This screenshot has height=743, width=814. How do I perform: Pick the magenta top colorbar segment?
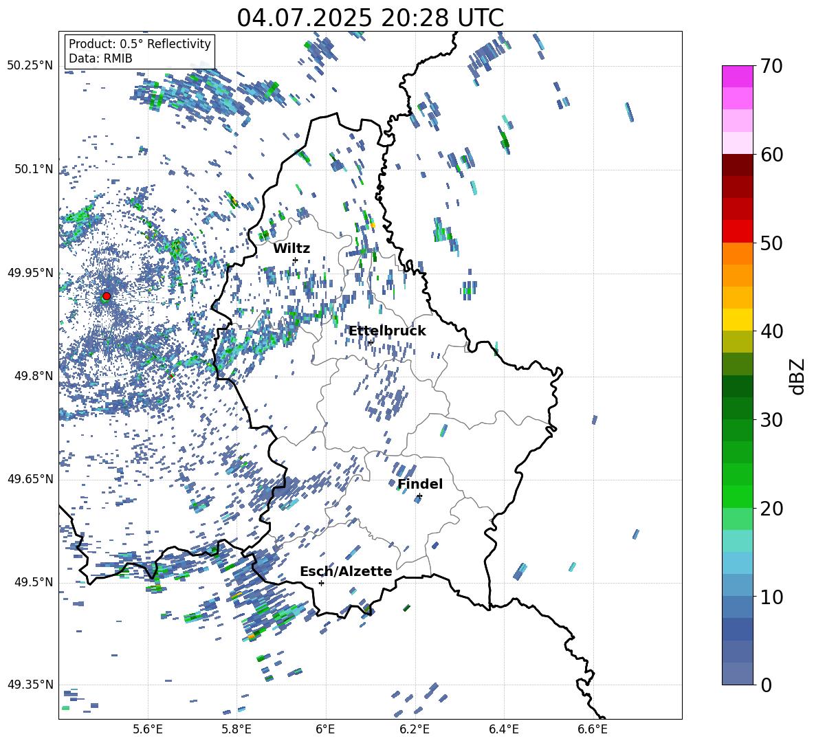[x=738, y=76]
